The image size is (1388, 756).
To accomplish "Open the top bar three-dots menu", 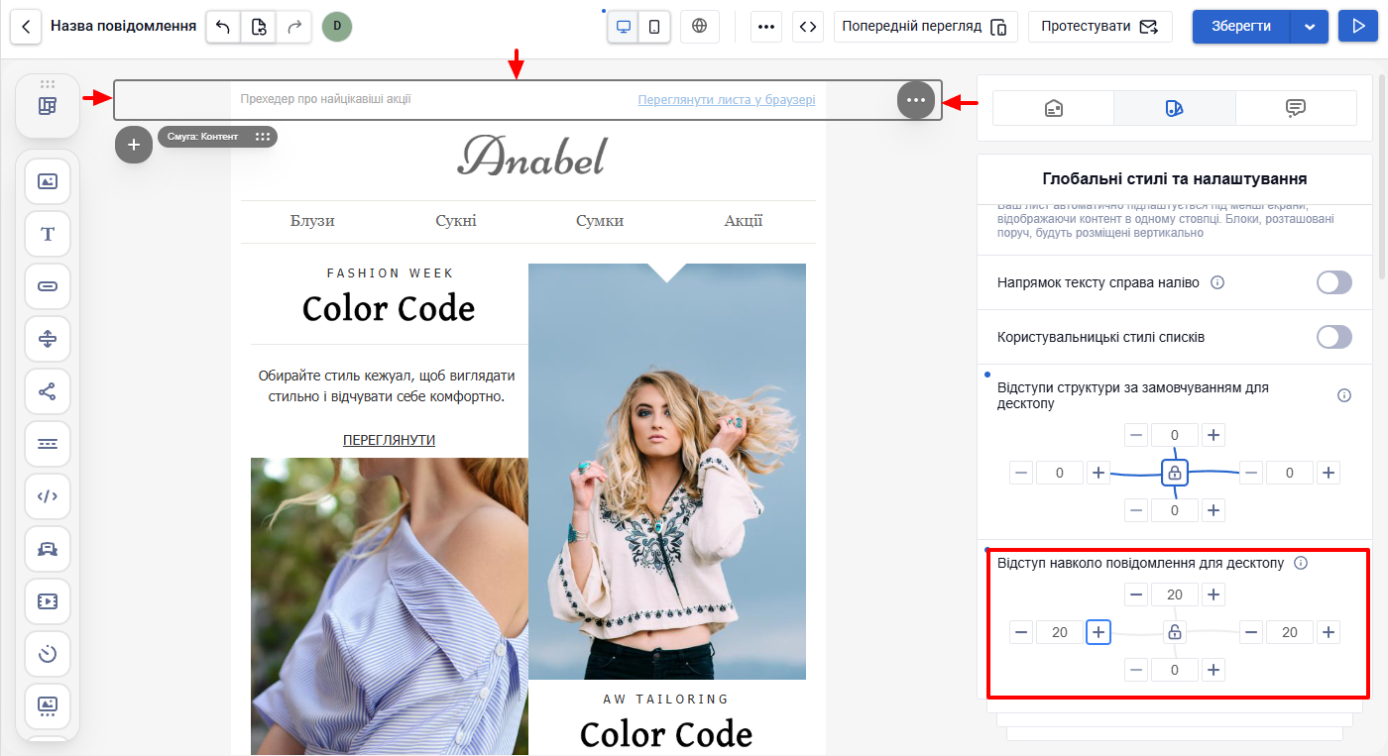I will tap(766, 27).
